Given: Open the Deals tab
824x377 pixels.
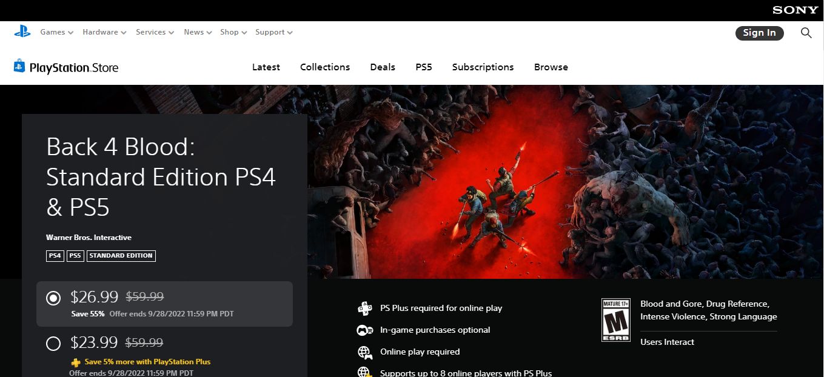Looking at the screenshot, I should coord(383,67).
